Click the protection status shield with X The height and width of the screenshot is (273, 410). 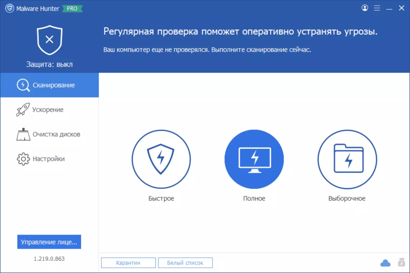tap(50, 40)
